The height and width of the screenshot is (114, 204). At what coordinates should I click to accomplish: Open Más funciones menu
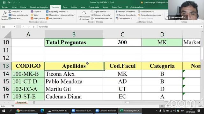click(x=54, y=18)
